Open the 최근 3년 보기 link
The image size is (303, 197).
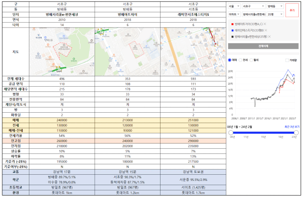(x=292, y=127)
